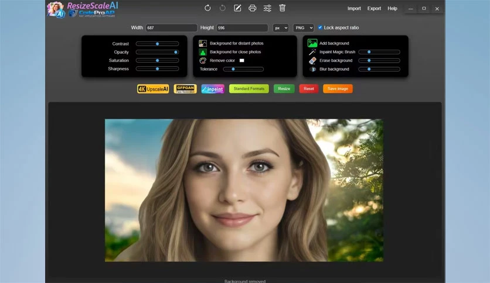Click the white Remove color swatch
490x283 pixels.
(242, 60)
